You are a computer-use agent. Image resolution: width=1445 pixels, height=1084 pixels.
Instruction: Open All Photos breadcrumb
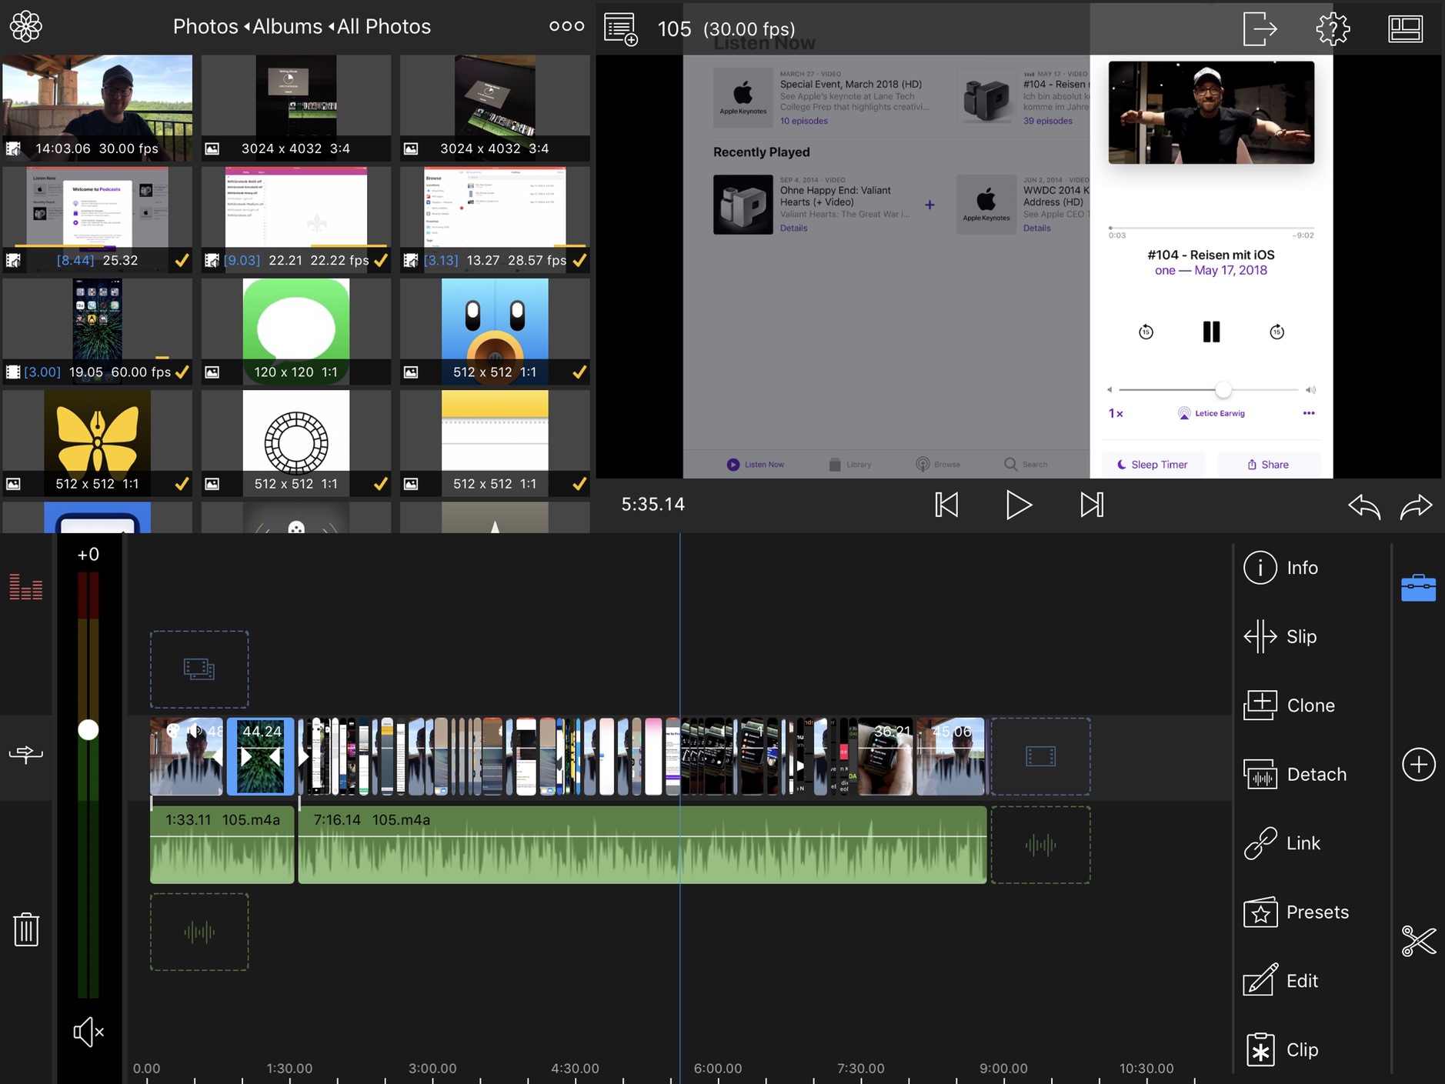point(384,26)
